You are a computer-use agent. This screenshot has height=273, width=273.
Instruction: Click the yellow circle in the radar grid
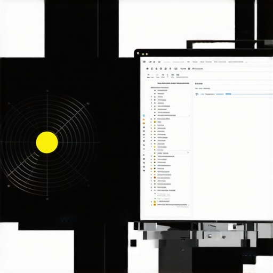coord(47,142)
